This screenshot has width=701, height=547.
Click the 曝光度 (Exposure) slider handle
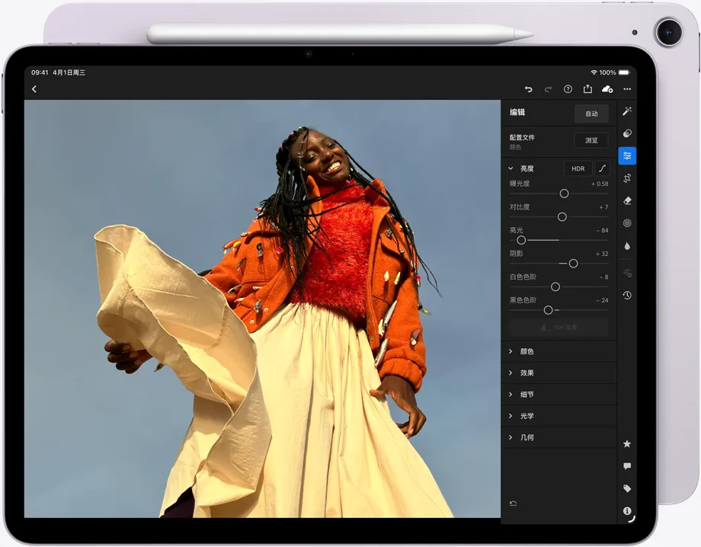click(564, 194)
